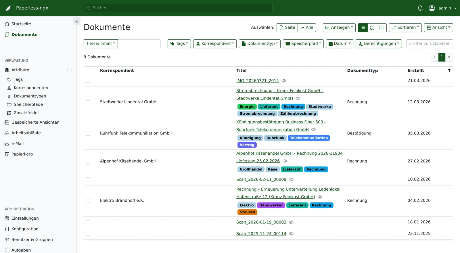Open IMG_20260321_2014 document link
This screenshot has height=253, width=460.
258,81
